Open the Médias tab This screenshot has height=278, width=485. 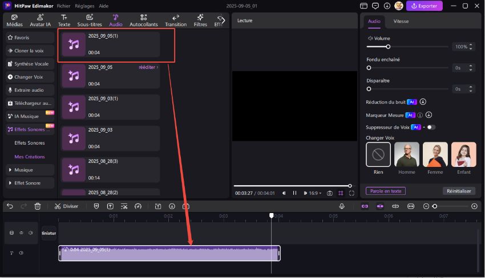pos(14,21)
